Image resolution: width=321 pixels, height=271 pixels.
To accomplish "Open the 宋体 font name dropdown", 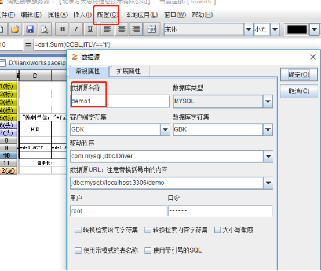I will click(249, 29).
